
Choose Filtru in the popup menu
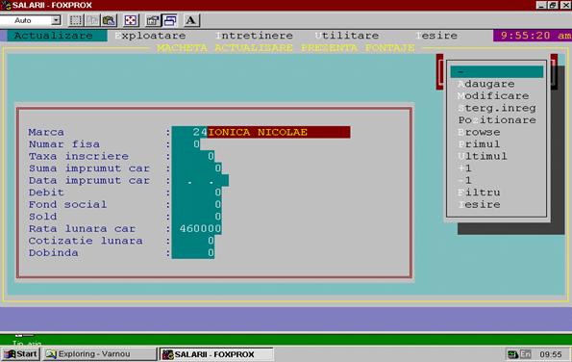(x=479, y=193)
